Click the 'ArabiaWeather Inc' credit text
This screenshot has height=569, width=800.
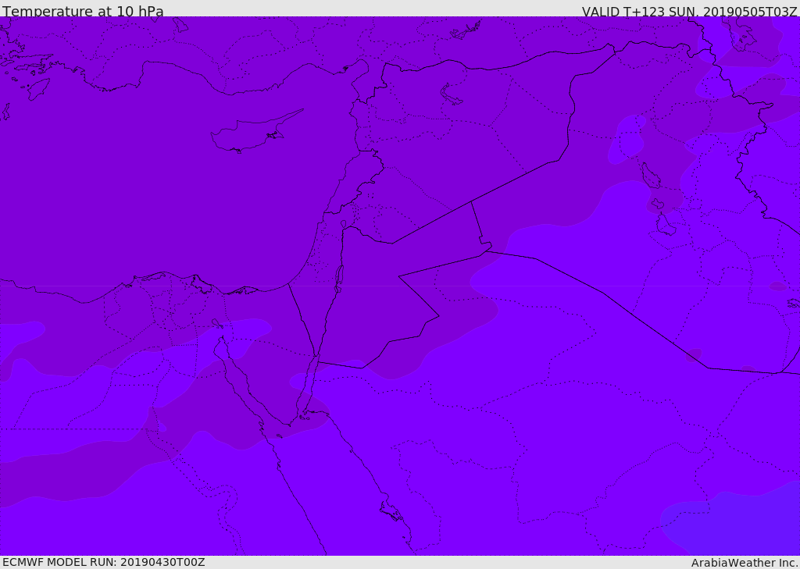pyautogui.click(x=745, y=563)
